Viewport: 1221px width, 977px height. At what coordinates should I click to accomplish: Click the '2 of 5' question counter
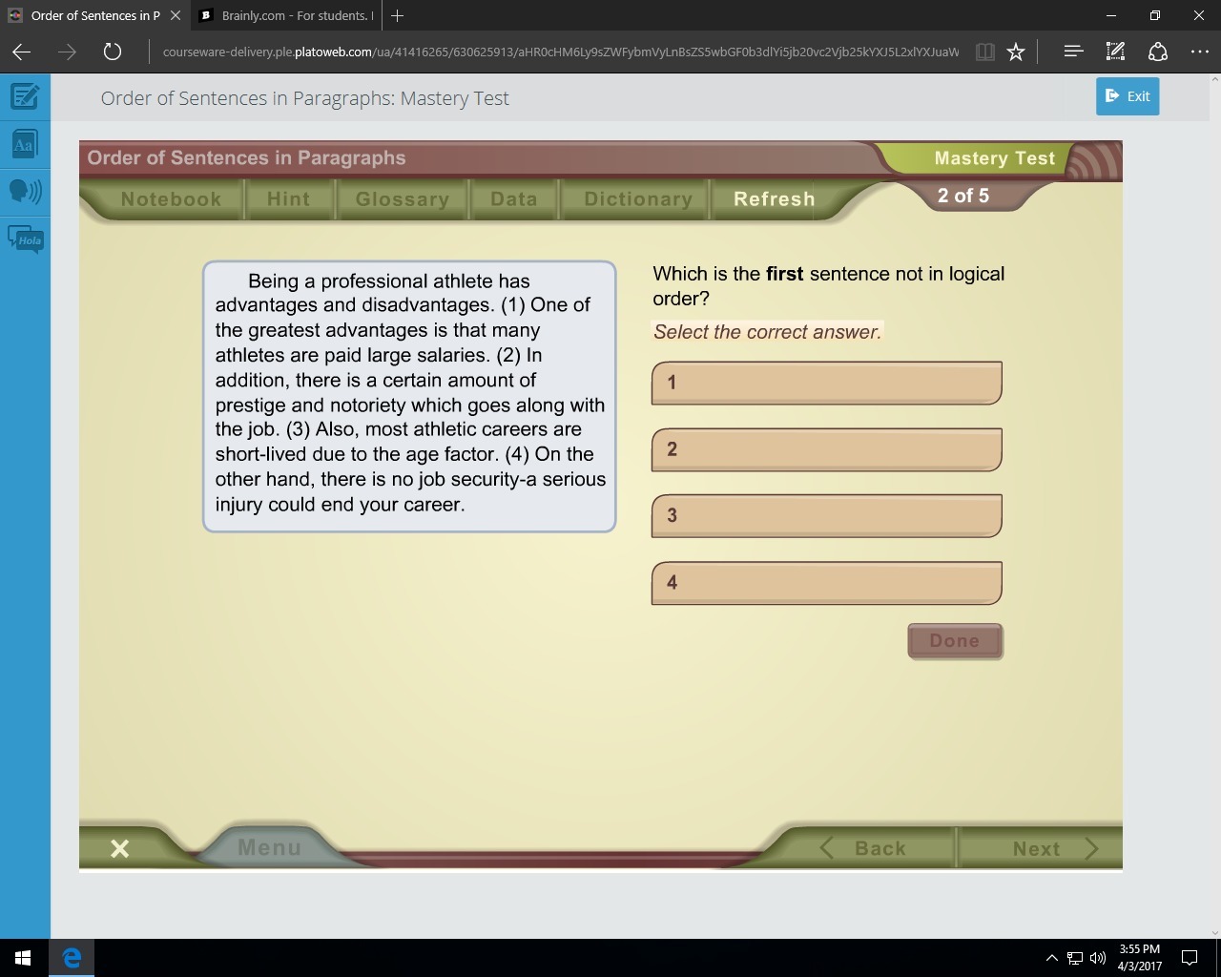tap(963, 196)
